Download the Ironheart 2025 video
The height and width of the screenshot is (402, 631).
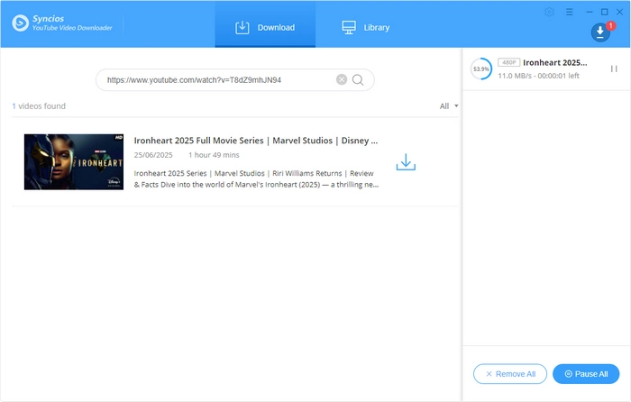[x=406, y=162]
